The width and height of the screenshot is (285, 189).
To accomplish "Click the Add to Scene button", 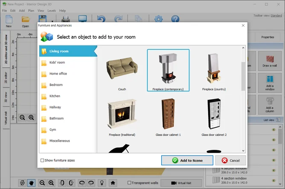I will tap(187, 160).
